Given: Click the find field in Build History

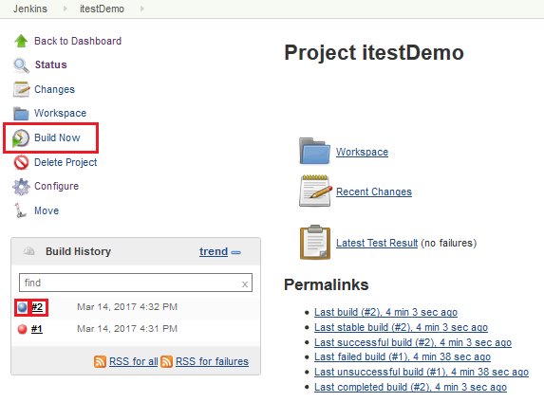Looking at the screenshot, I should (x=136, y=283).
